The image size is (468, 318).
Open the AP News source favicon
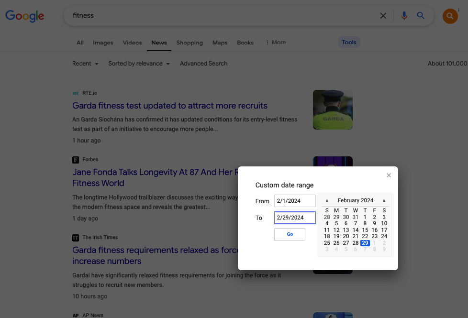click(x=76, y=315)
